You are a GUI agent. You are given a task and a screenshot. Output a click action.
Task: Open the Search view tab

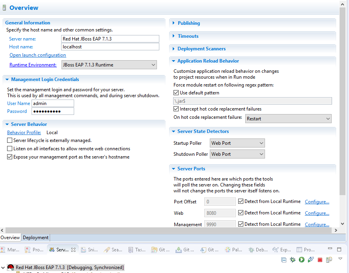pos(113,250)
